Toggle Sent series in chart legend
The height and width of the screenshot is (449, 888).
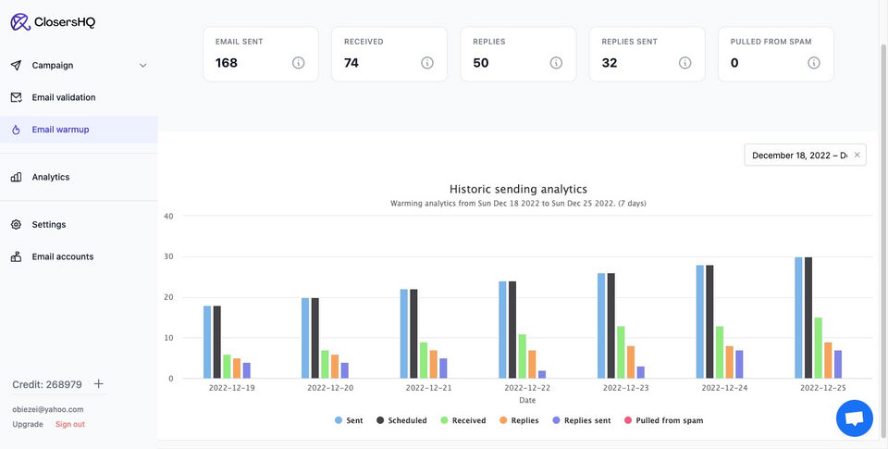350,420
